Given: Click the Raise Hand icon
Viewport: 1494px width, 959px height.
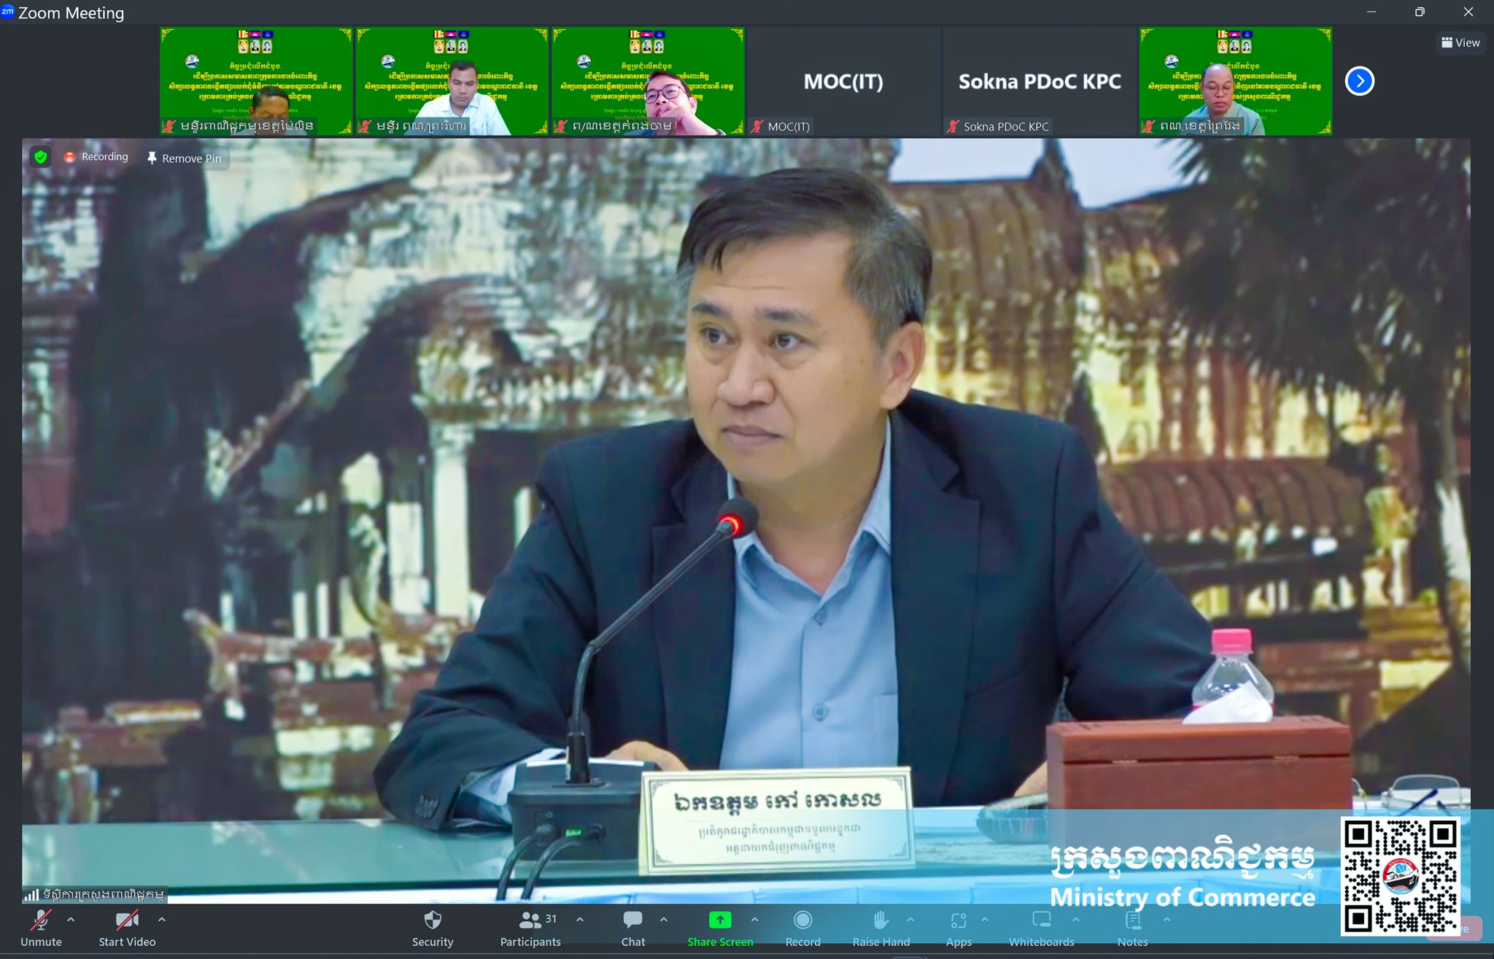Looking at the screenshot, I should 880,921.
